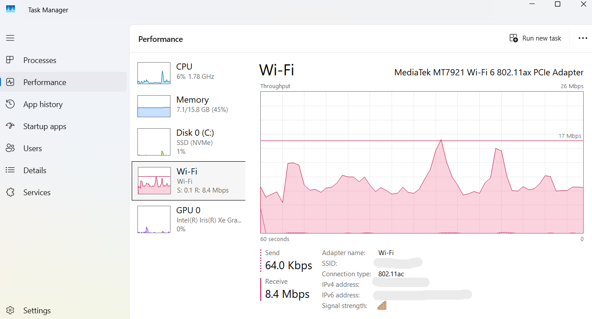Click Run new task button
Viewport: 592px width, 319px height.
tap(535, 38)
